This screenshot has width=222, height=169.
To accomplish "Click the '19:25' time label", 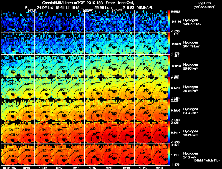I will (x=143, y=168).
